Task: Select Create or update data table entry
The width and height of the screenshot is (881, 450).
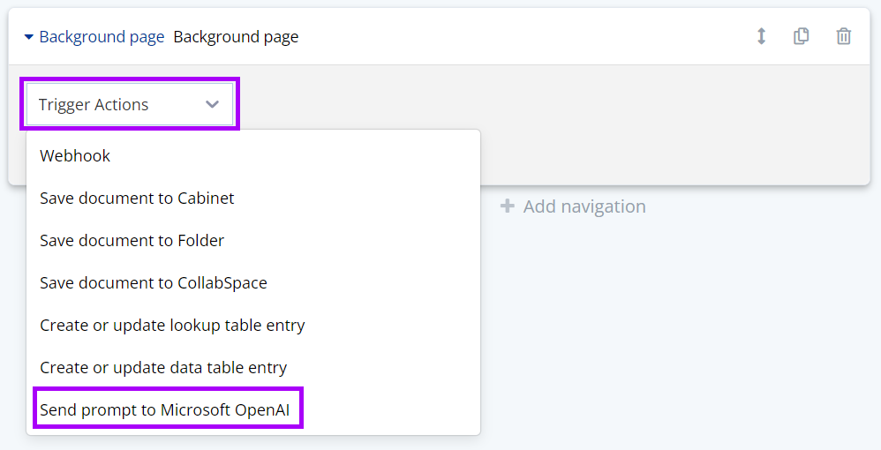Action: click(x=163, y=367)
